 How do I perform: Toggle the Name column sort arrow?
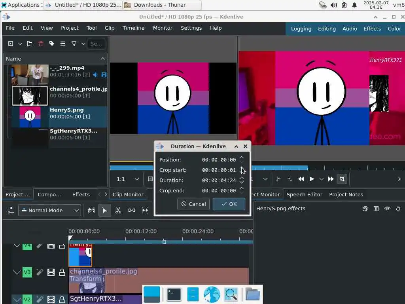[102, 59]
